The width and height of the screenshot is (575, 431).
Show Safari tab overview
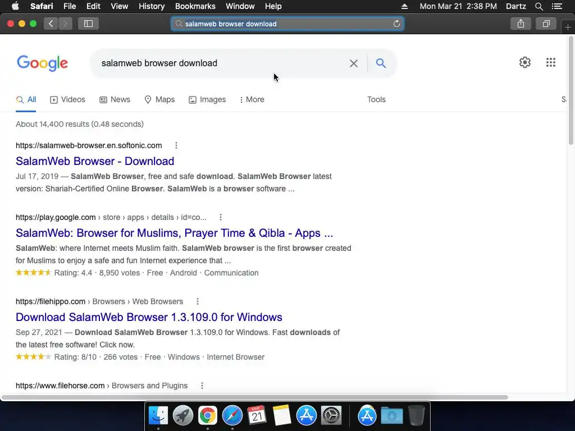[546, 24]
